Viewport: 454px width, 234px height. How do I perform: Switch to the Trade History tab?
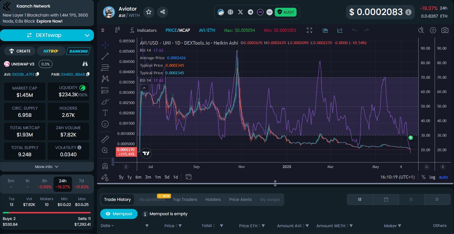[x=117, y=199]
